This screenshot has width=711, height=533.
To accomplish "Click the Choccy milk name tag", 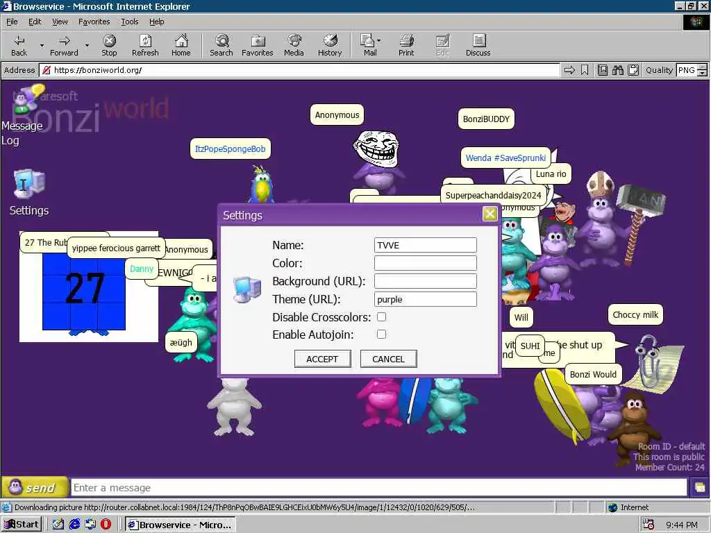I will pos(635,314).
